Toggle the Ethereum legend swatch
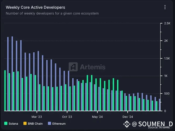The height and width of the screenshot is (131, 175). click(x=49, y=123)
